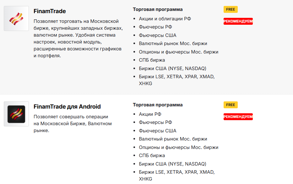Click 'Биржи LSE, XETRA, XPAR' in Android list
This screenshot has height=184, width=293.
pyautogui.click(x=176, y=176)
